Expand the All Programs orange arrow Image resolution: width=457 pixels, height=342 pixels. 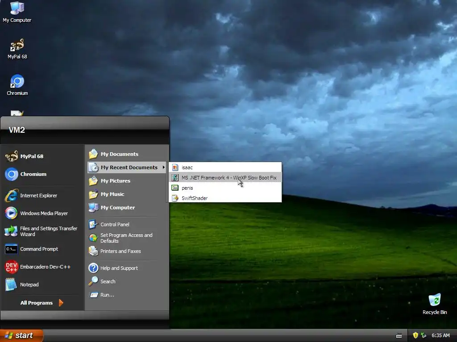(x=61, y=303)
